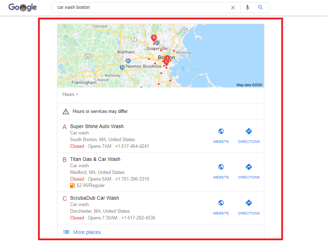This screenshot has width=327, height=242.
Task: Click the search field with 'car wash boston'
Action: tap(142, 7)
